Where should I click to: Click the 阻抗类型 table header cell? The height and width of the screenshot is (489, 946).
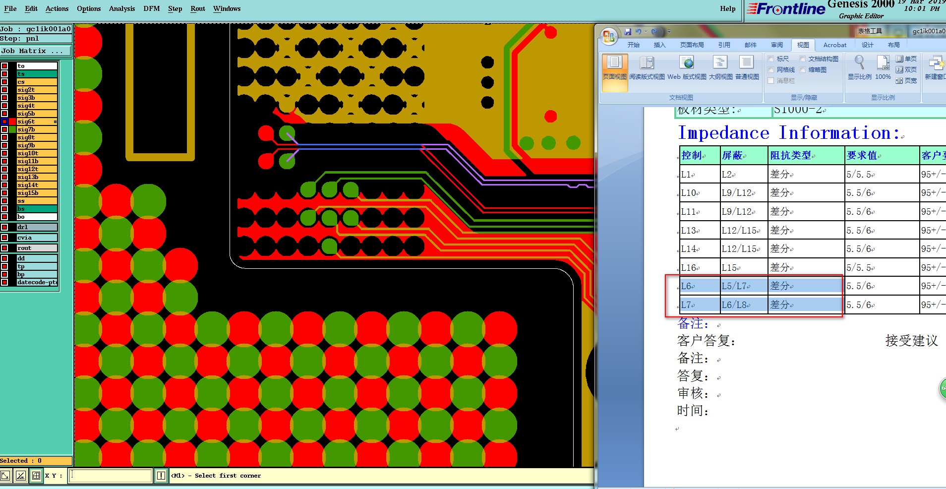(806, 155)
